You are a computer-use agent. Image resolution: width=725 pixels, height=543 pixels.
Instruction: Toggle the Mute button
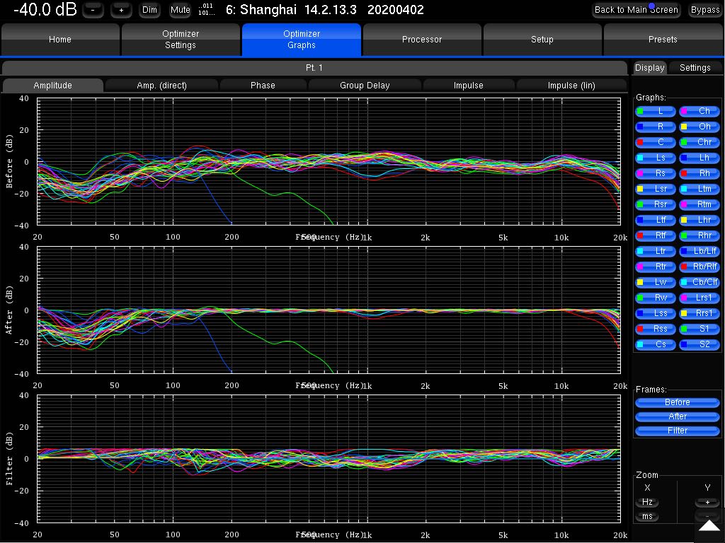(180, 10)
